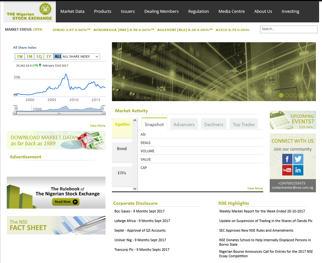
Task: Select the ALL chart range toggle
Action: point(58,57)
